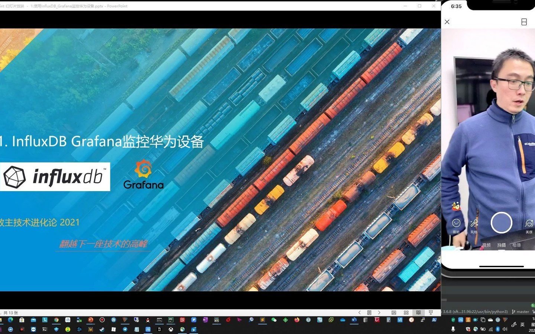Close the phone camera screen with X
This screenshot has height=334, width=535.
[447, 22]
